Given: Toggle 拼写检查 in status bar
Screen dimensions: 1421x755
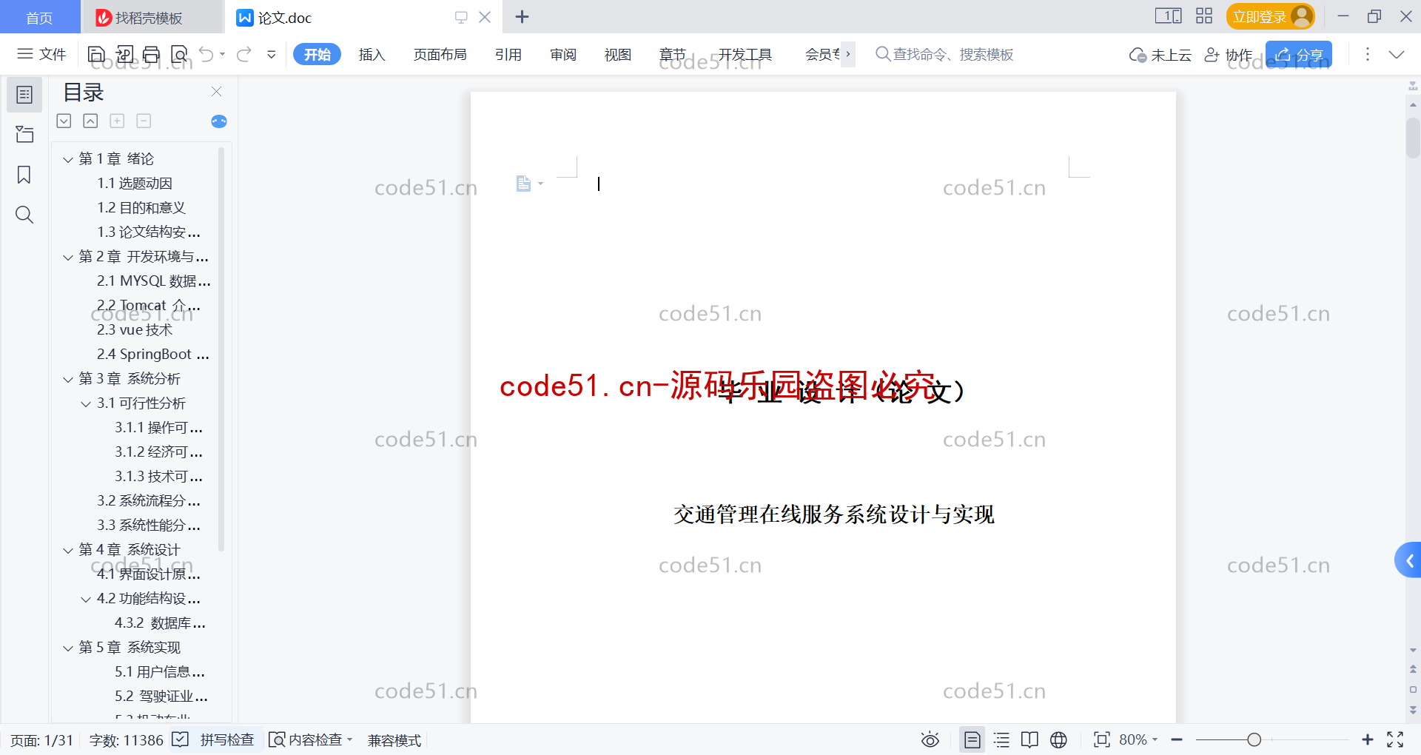Looking at the screenshot, I should (213, 739).
